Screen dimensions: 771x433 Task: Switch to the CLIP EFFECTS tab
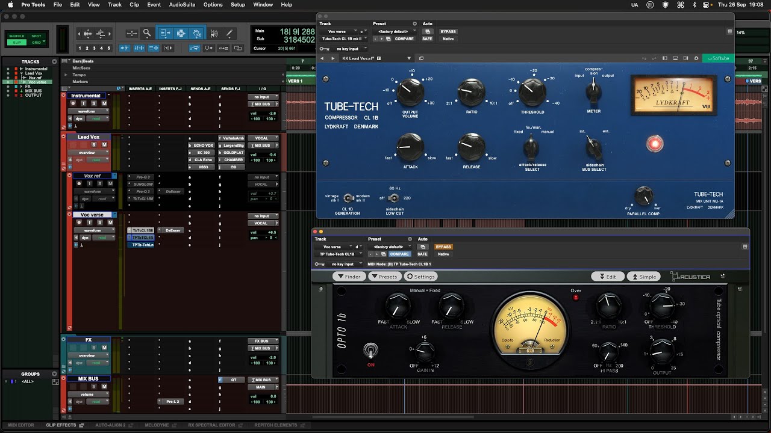pyautogui.click(x=61, y=425)
